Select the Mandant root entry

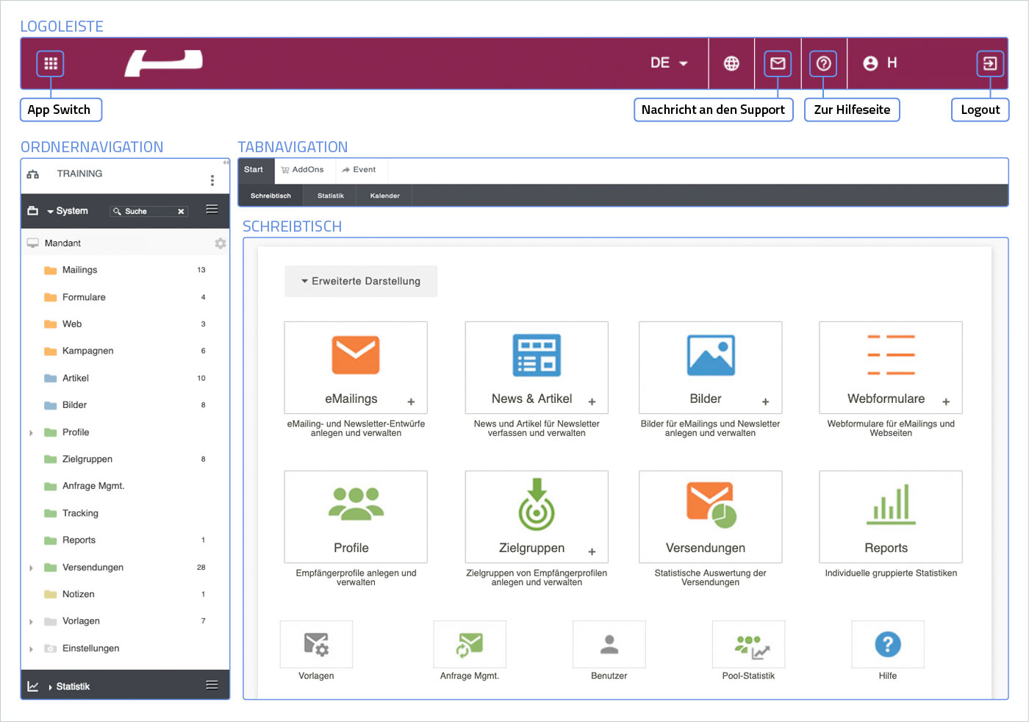(125, 243)
